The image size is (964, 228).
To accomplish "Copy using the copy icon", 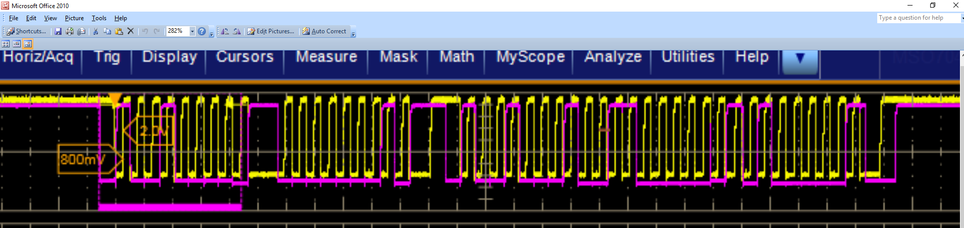I will tap(107, 31).
